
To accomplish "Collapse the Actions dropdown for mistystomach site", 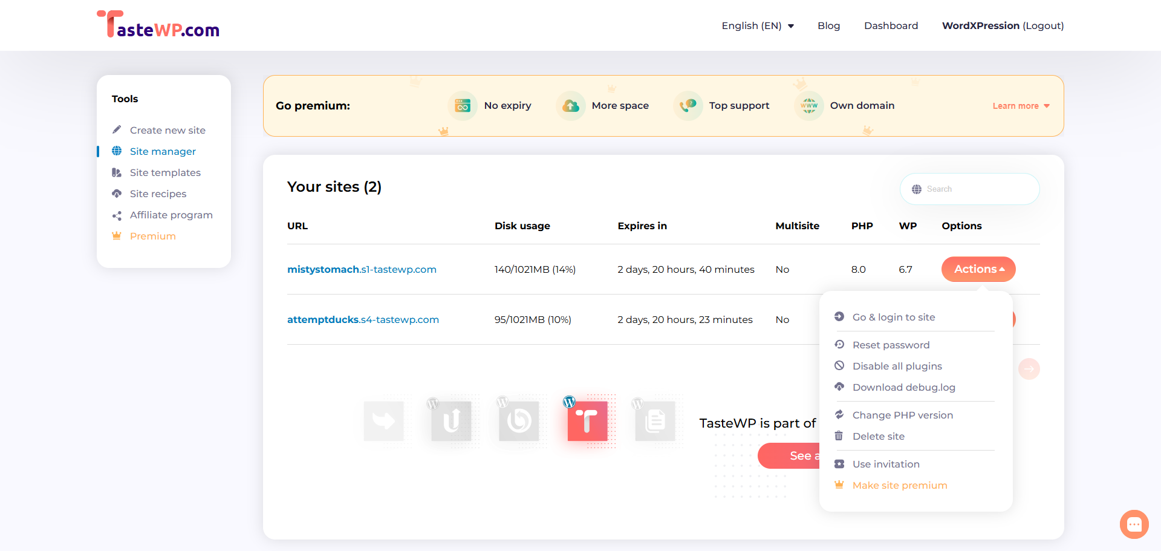I will 978,269.
